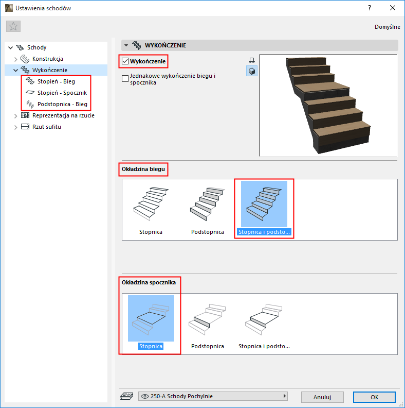Click the Podstopnica - Bieg riser icon
Viewport: 405px width, 408px height.
[30, 105]
